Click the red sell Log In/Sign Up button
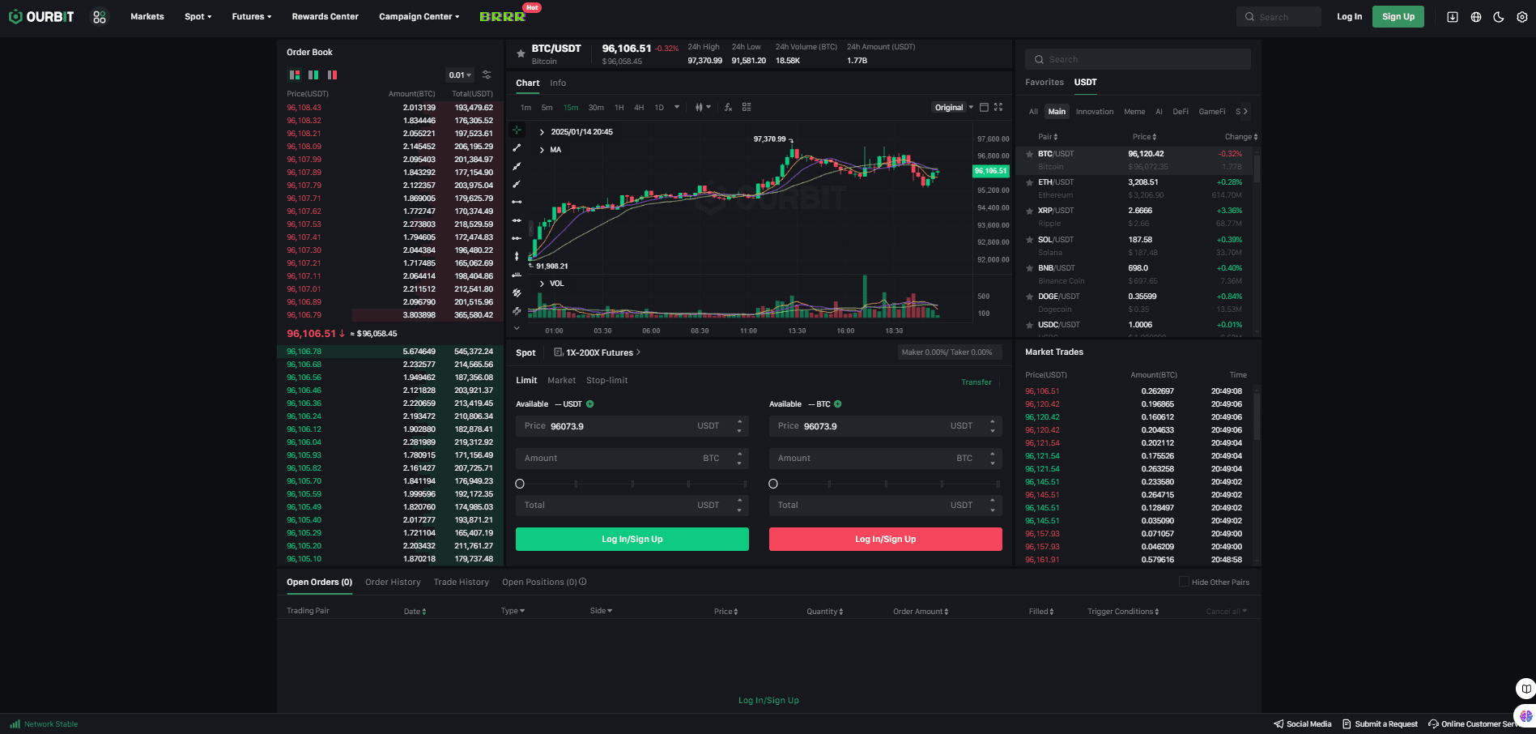Viewport: 1536px width, 734px height. [x=886, y=540]
